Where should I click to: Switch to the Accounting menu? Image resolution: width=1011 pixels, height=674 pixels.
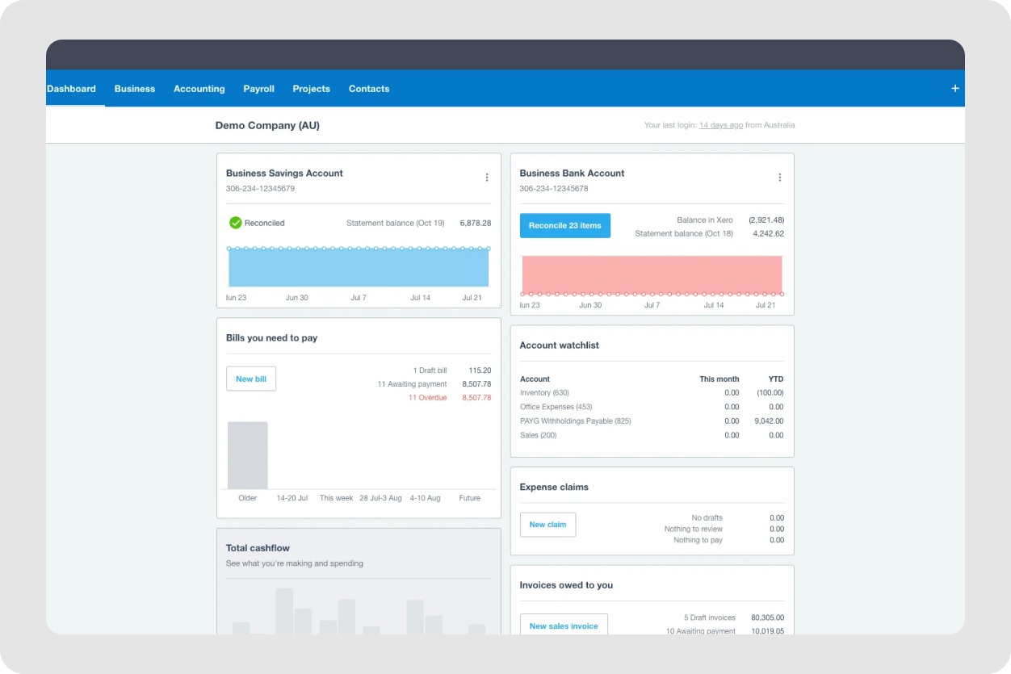tap(199, 88)
